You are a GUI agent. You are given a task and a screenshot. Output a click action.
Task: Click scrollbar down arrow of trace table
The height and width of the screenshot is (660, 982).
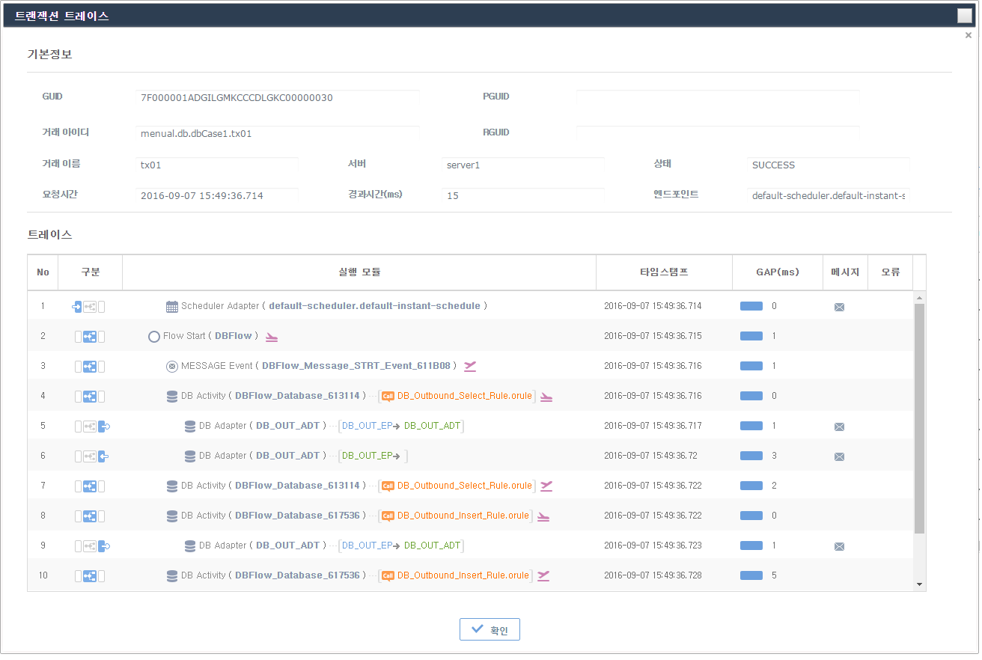click(920, 584)
